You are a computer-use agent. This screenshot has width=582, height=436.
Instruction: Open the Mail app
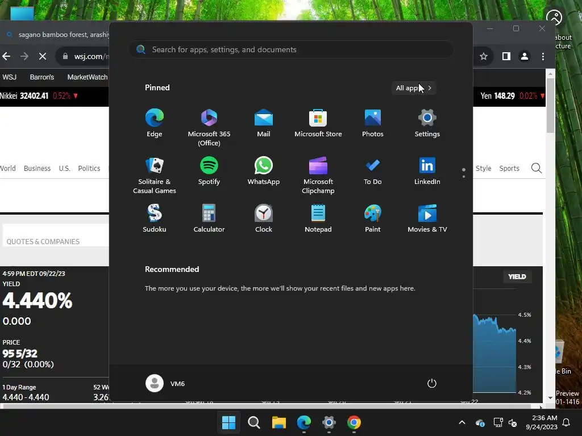point(264,123)
